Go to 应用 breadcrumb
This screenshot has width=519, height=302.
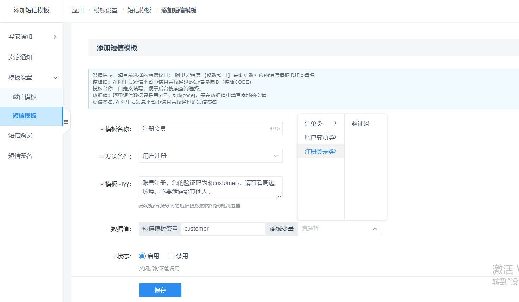78,11
